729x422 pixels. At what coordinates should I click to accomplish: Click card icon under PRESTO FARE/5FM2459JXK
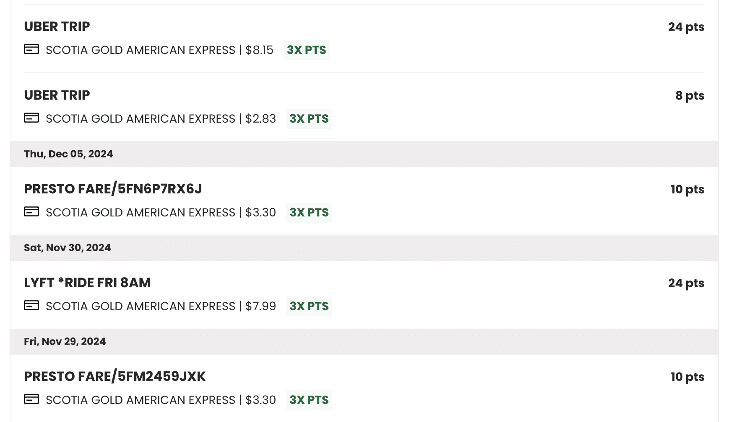click(x=31, y=399)
